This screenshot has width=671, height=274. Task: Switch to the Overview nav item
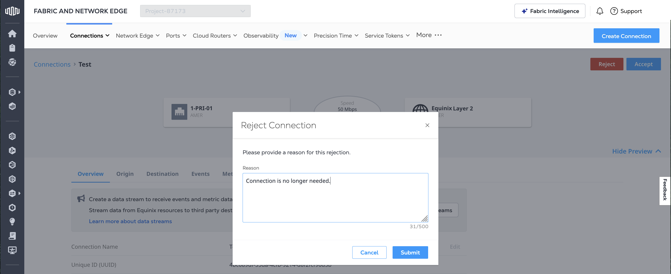click(x=45, y=36)
